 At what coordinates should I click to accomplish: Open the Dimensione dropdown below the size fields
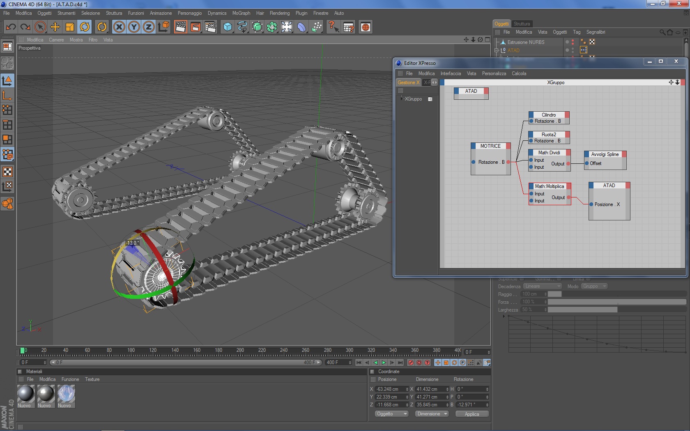click(432, 414)
